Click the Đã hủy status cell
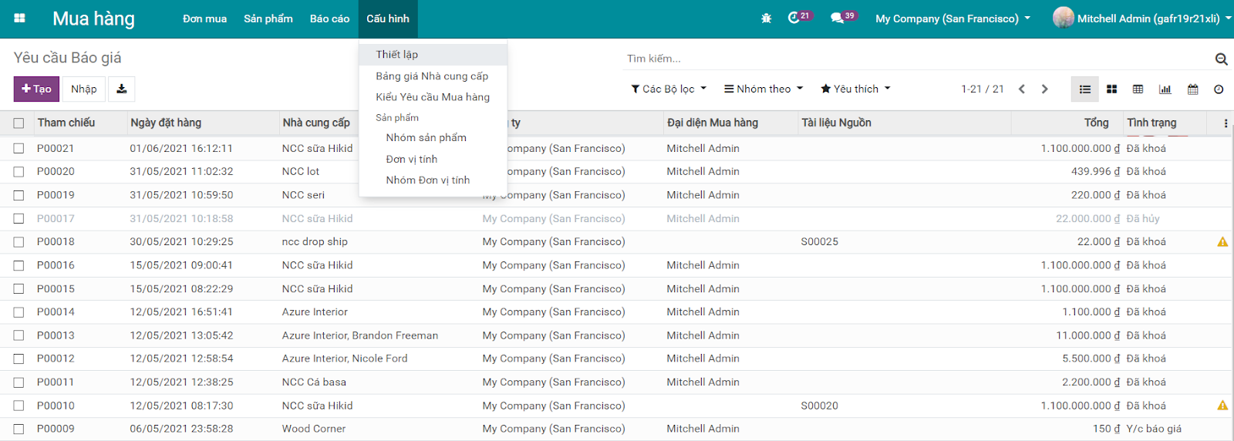 pyautogui.click(x=1143, y=219)
